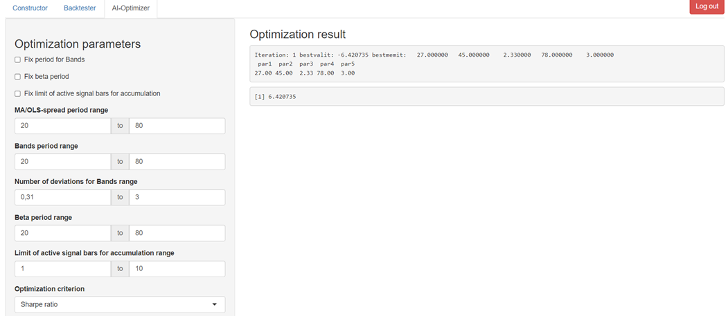Toggle the Fix beta period checkbox
726x316 pixels.
coord(17,77)
